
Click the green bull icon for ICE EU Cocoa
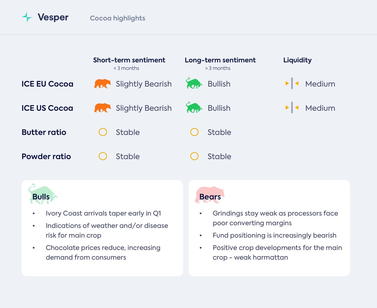point(194,84)
